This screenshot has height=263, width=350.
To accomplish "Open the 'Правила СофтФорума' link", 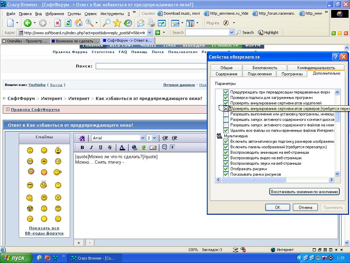I will click(35, 110).
